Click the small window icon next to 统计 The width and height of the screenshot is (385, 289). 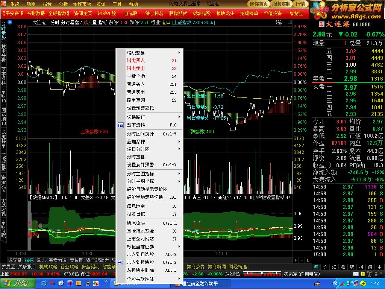click(290, 22)
